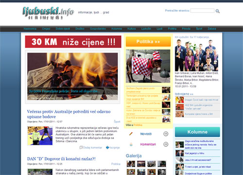Open the donkey in checkered flag photo
The width and height of the screenshot is (243, 175).
pos(148,66)
